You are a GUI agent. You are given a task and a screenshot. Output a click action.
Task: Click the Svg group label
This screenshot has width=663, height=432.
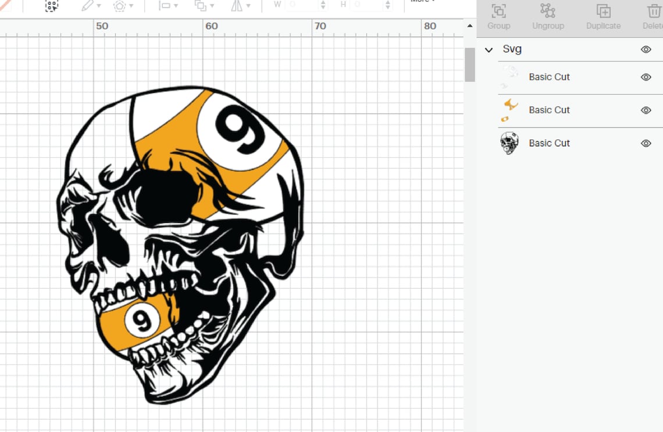tap(512, 49)
